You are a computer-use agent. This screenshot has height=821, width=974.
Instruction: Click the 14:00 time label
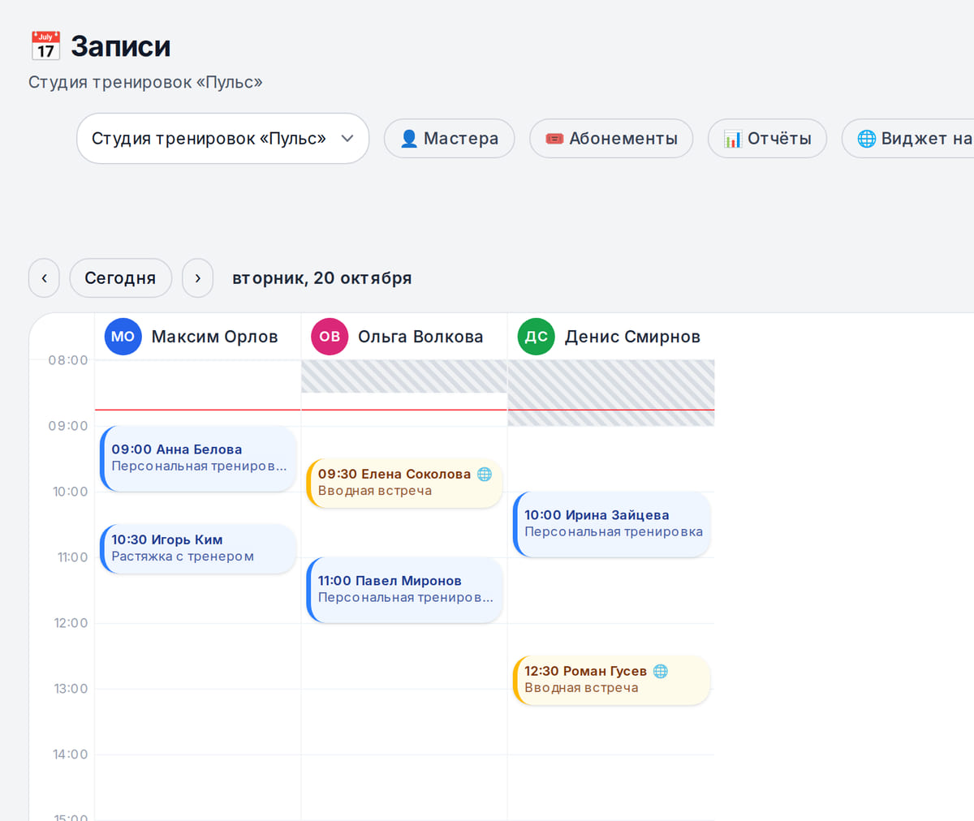71,754
